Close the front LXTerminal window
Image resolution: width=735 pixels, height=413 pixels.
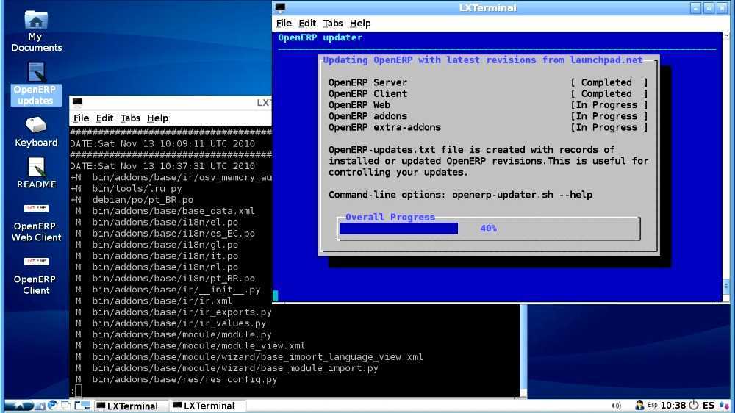coord(723,8)
